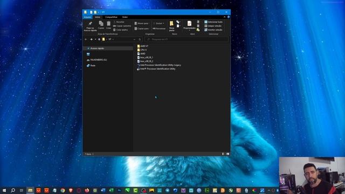Image resolution: width=345 pixels, height=194 pixels.
Task: Select the AMD file
Action: point(141,54)
